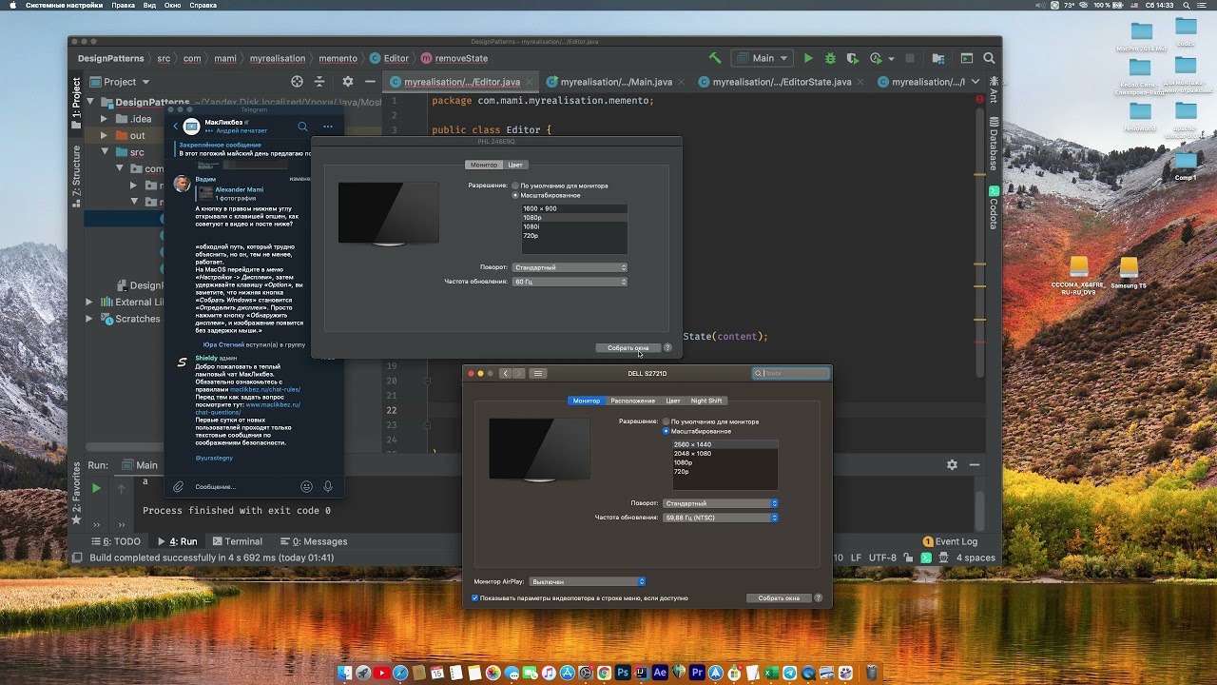Open rotation dropdown in DELL window
The height and width of the screenshot is (685, 1217).
pyautogui.click(x=721, y=503)
